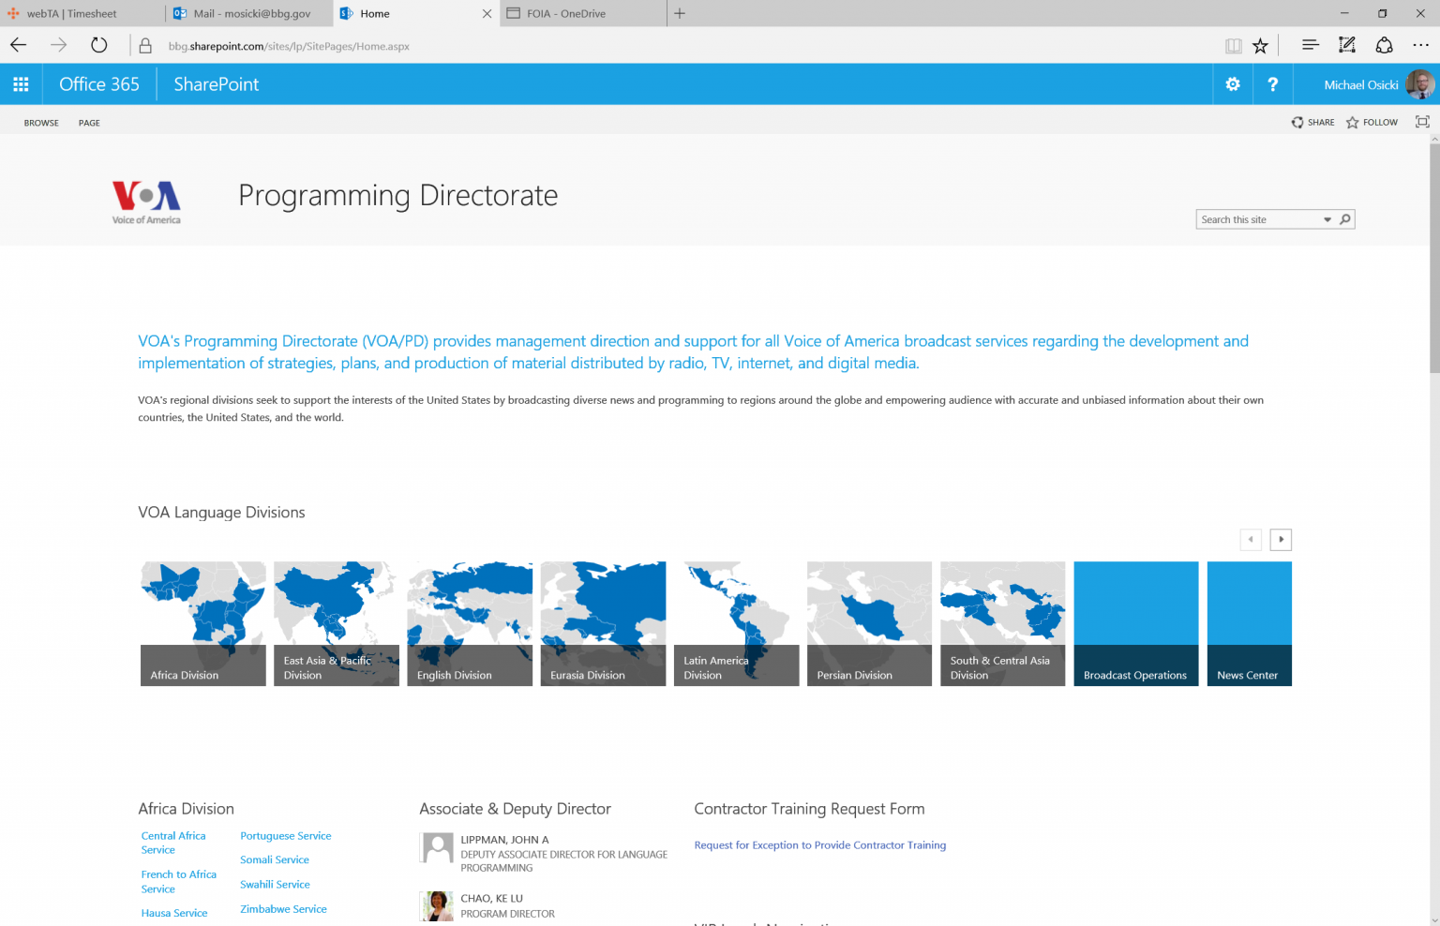The image size is (1440, 926).
Task: Refresh the page with the reload icon
Action: point(98,45)
